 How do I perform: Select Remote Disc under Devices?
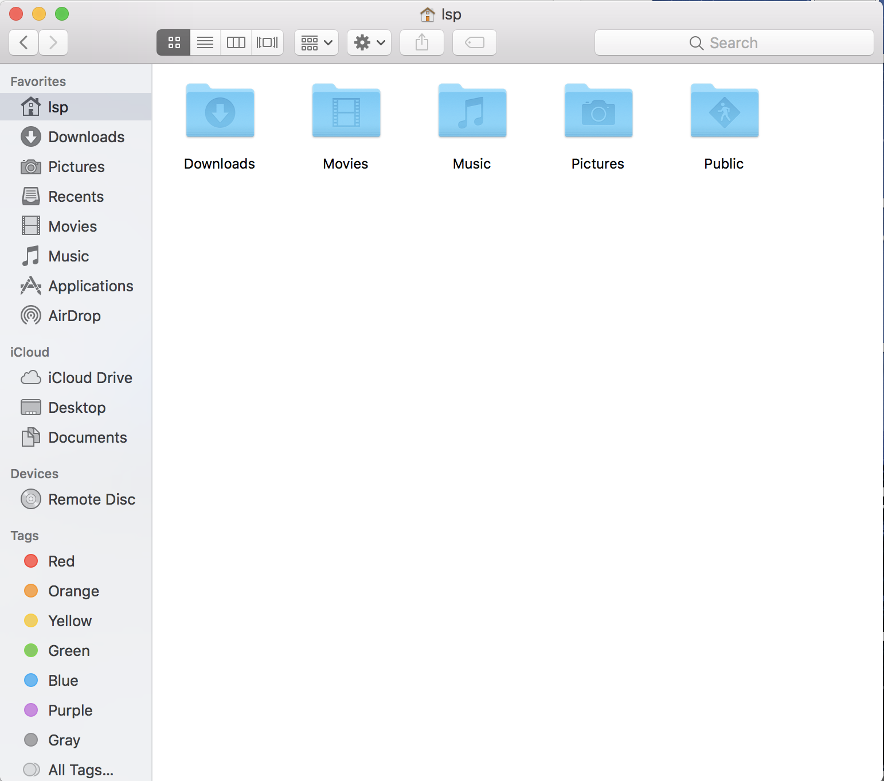[x=76, y=499]
